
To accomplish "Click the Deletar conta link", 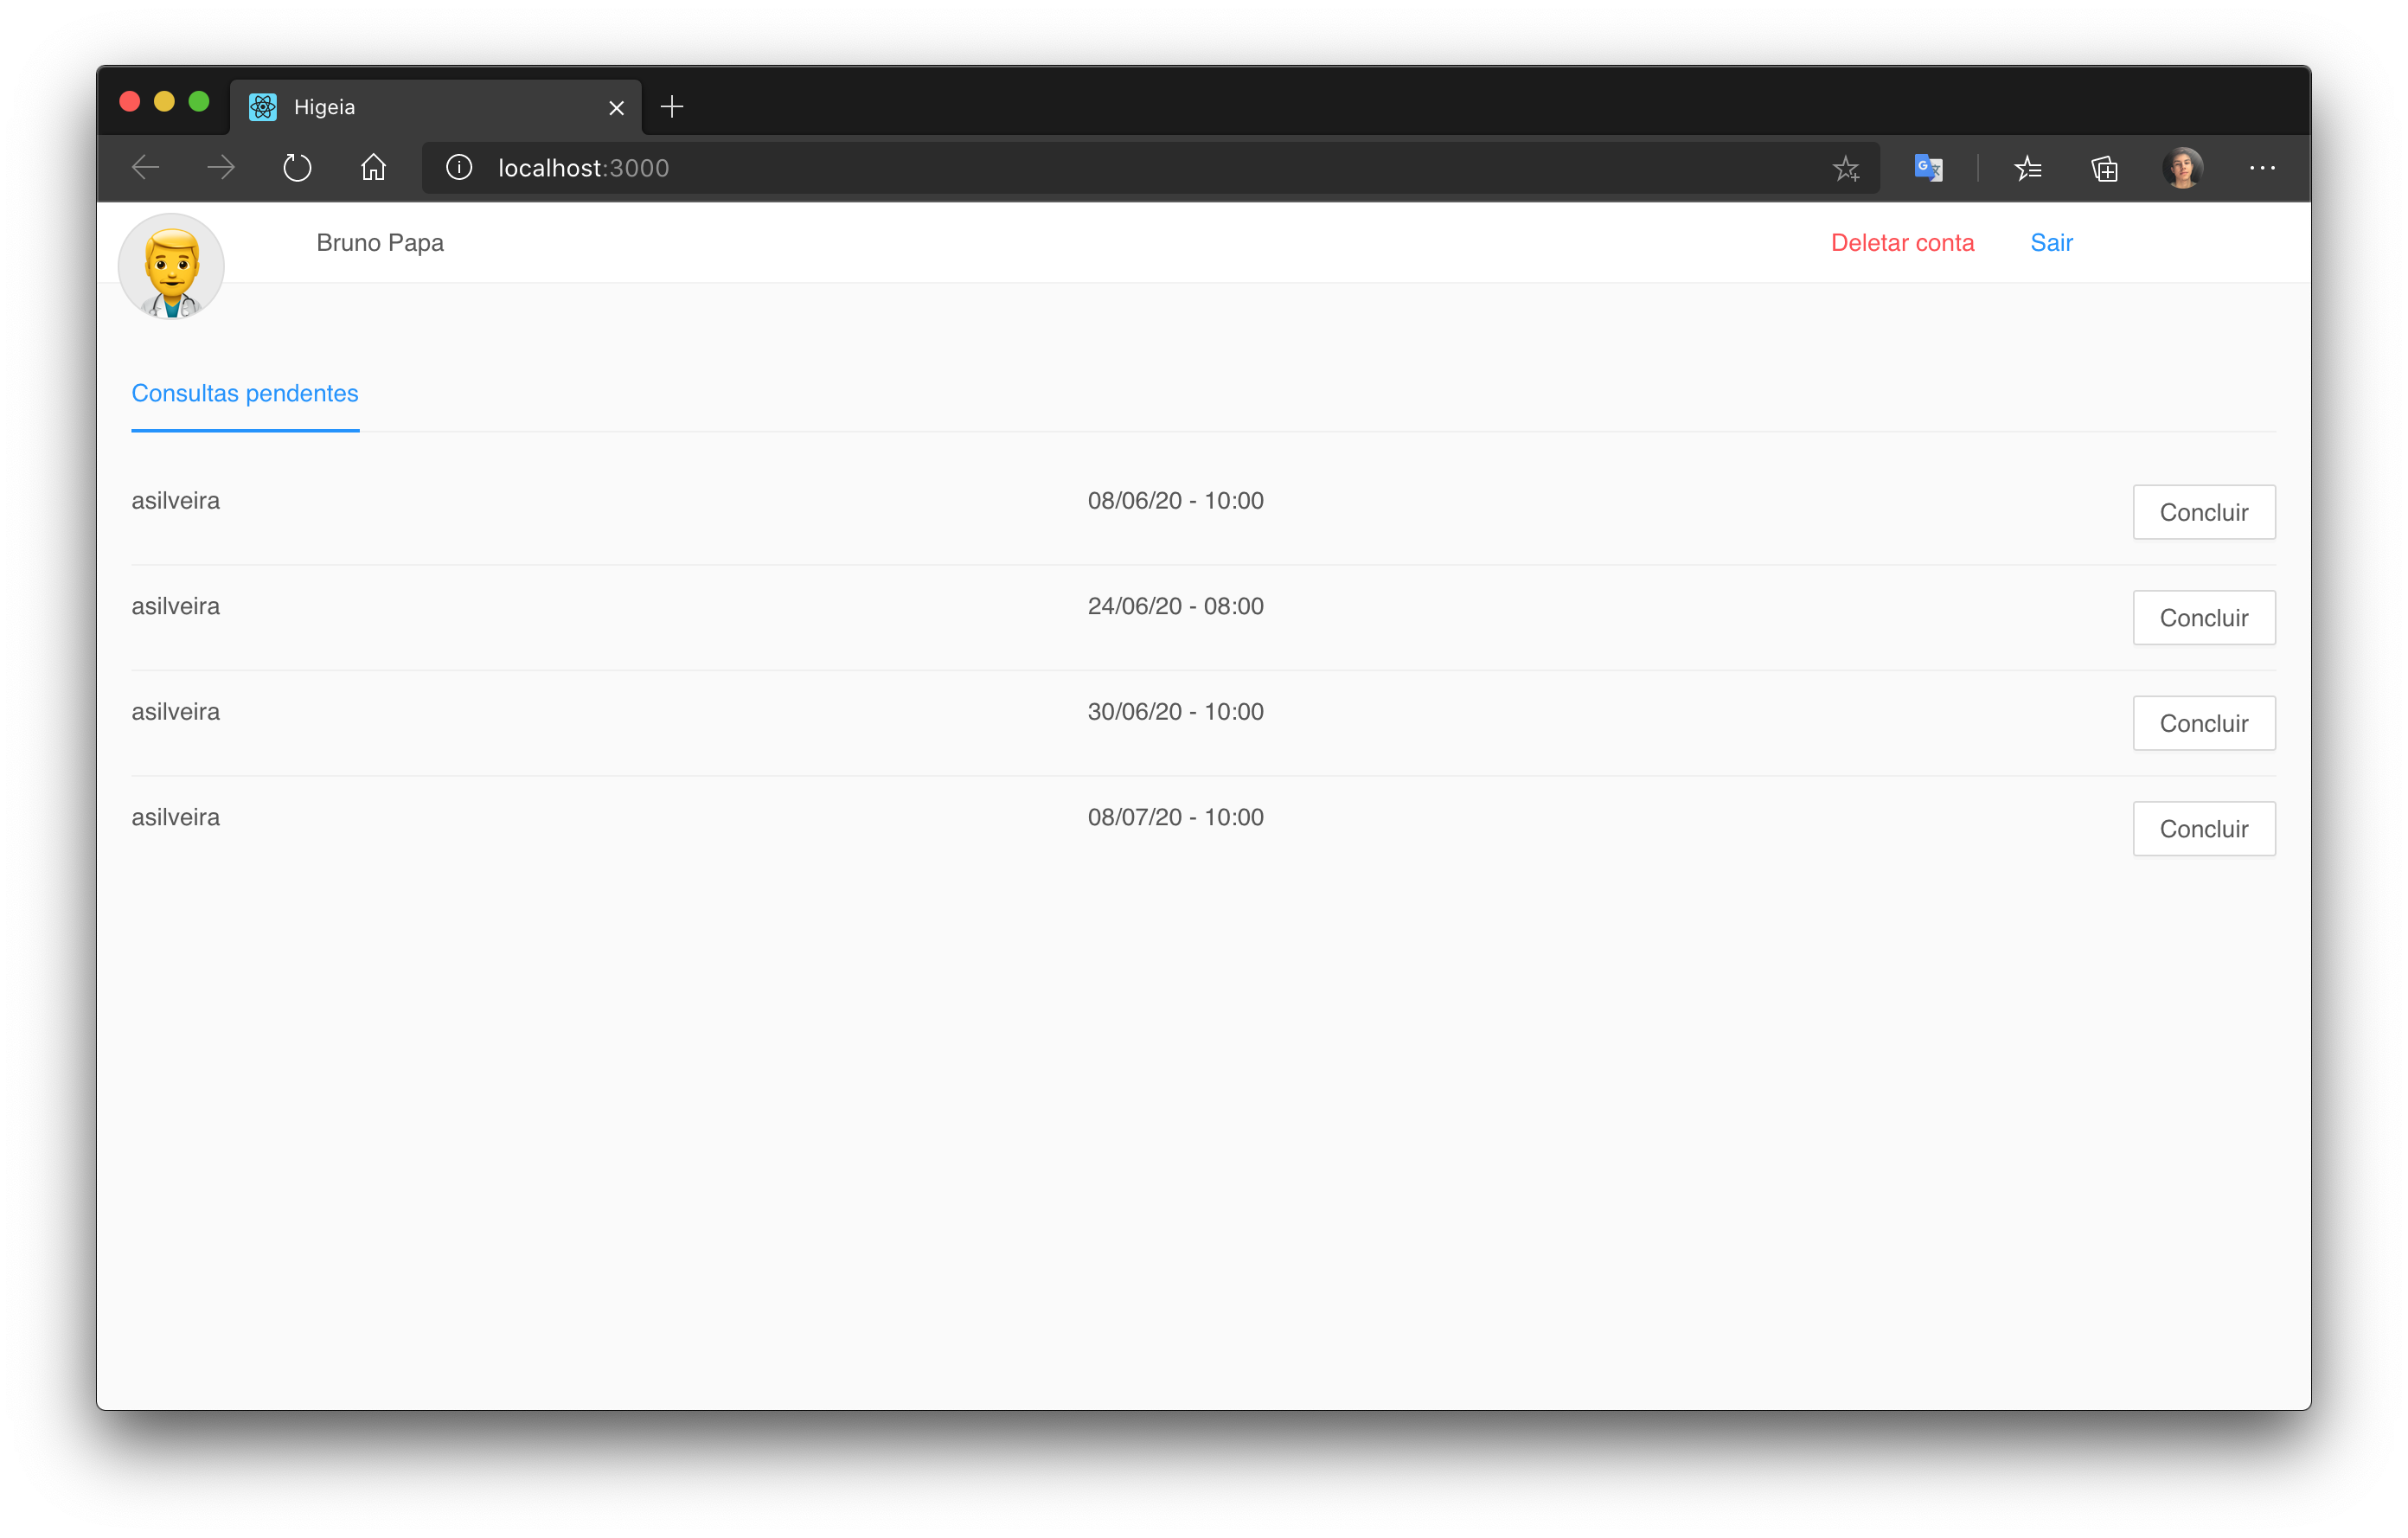I will point(1902,243).
